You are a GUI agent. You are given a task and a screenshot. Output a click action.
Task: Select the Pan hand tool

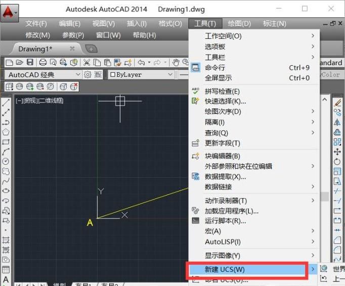[176, 63]
